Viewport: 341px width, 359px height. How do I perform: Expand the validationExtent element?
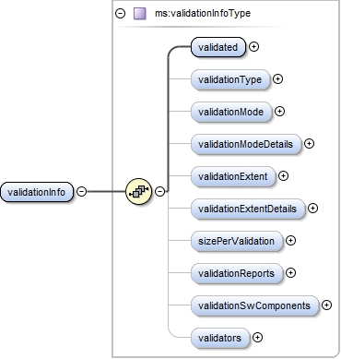(283, 176)
